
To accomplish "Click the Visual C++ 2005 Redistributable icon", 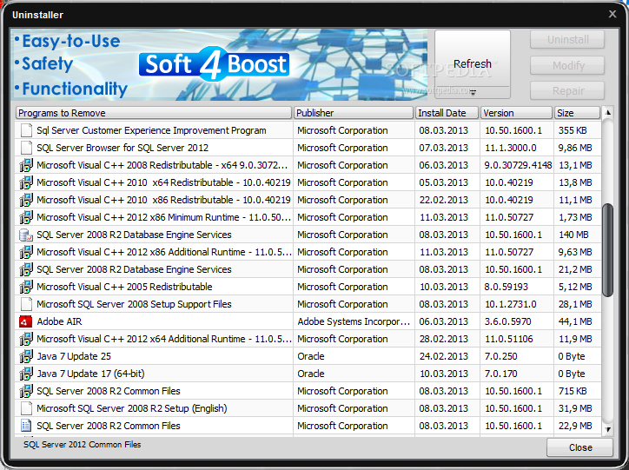I will point(26,287).
